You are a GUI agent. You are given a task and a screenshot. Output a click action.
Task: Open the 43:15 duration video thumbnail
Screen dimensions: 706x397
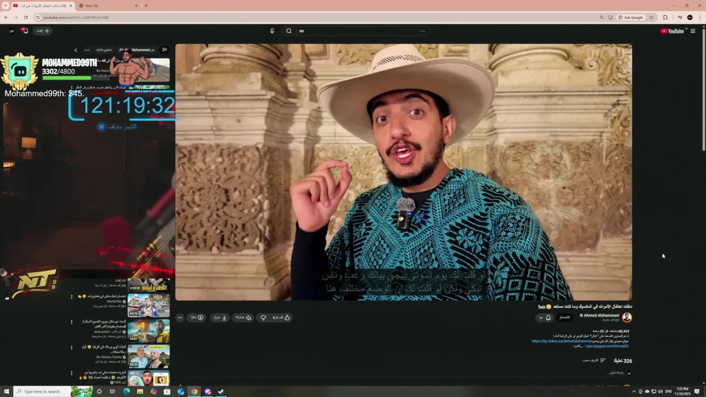pos(149,305)
